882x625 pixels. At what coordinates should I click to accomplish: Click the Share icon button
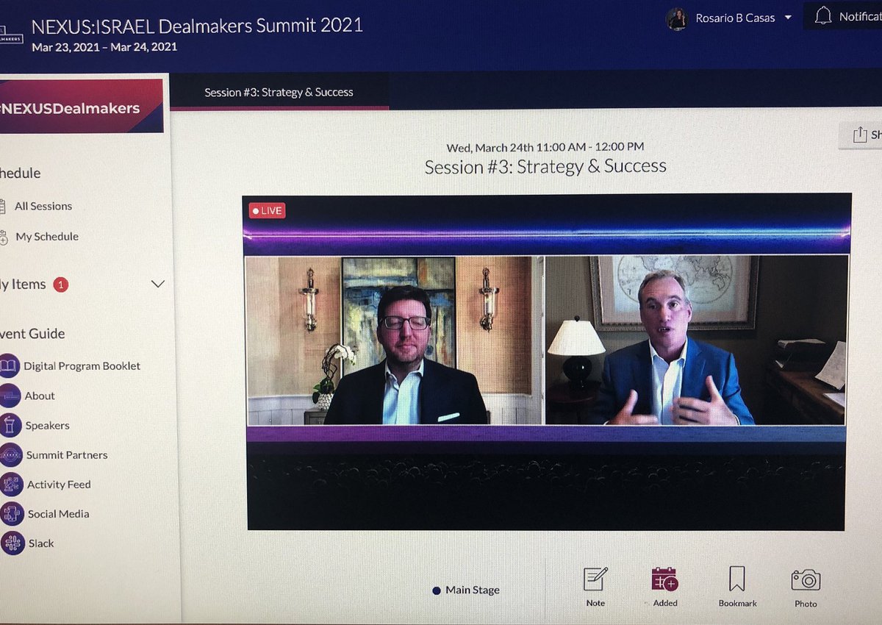click(x=860, y=135)
